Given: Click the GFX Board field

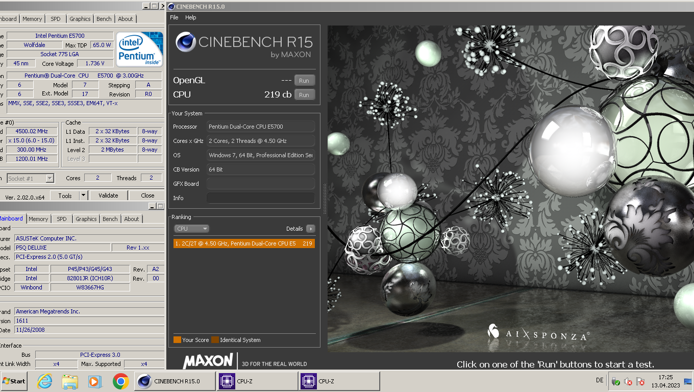Looking at the screenshot, I should pos(260,184).
